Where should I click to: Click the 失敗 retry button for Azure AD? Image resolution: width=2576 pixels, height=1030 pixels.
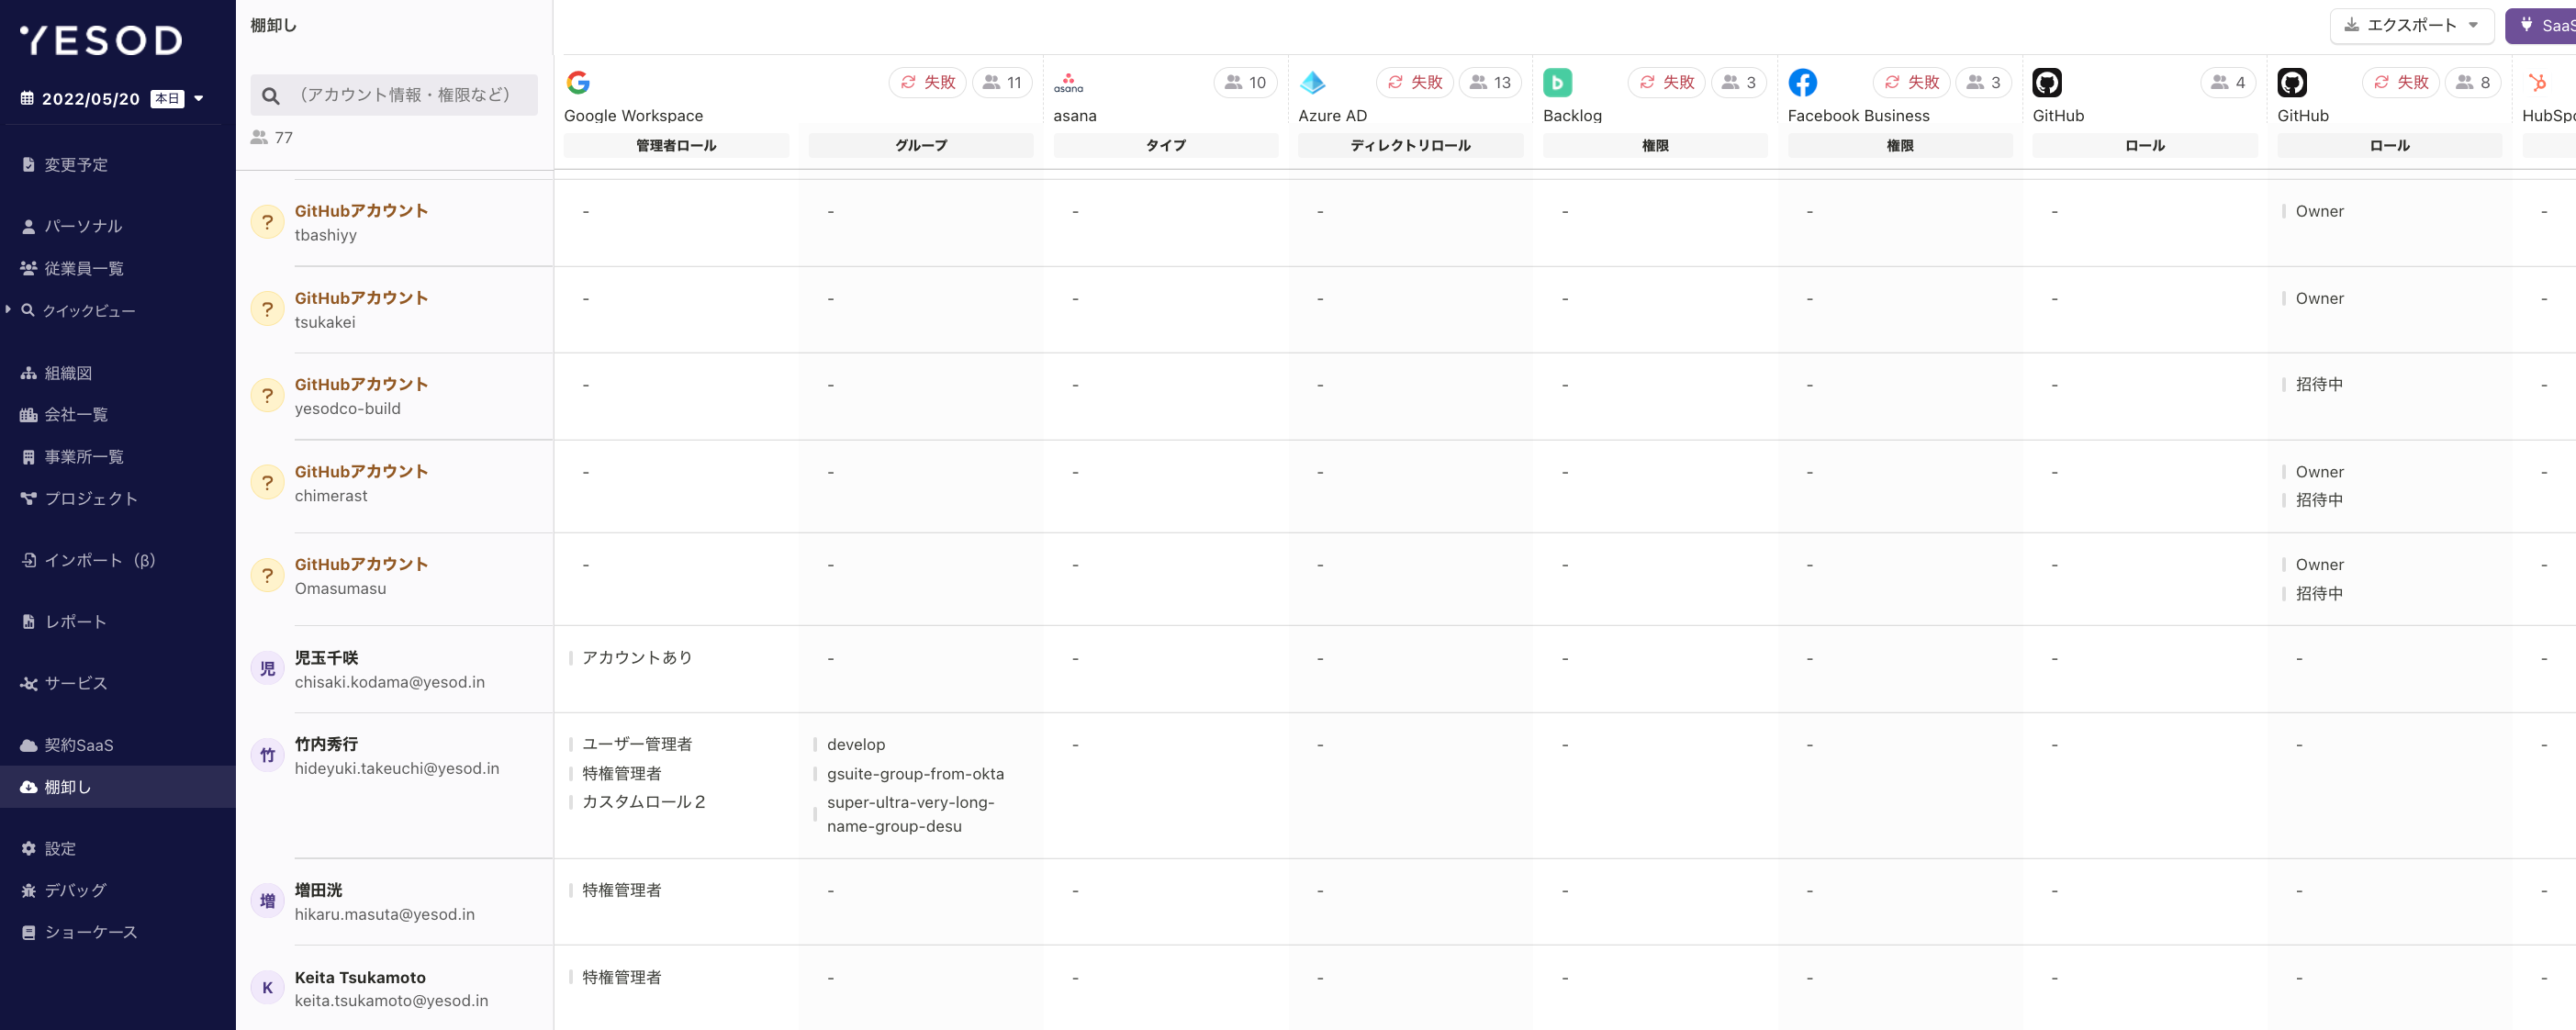click(x=1415, y=83)
